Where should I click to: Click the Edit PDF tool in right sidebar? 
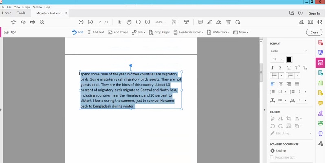(x=320, y=63)
